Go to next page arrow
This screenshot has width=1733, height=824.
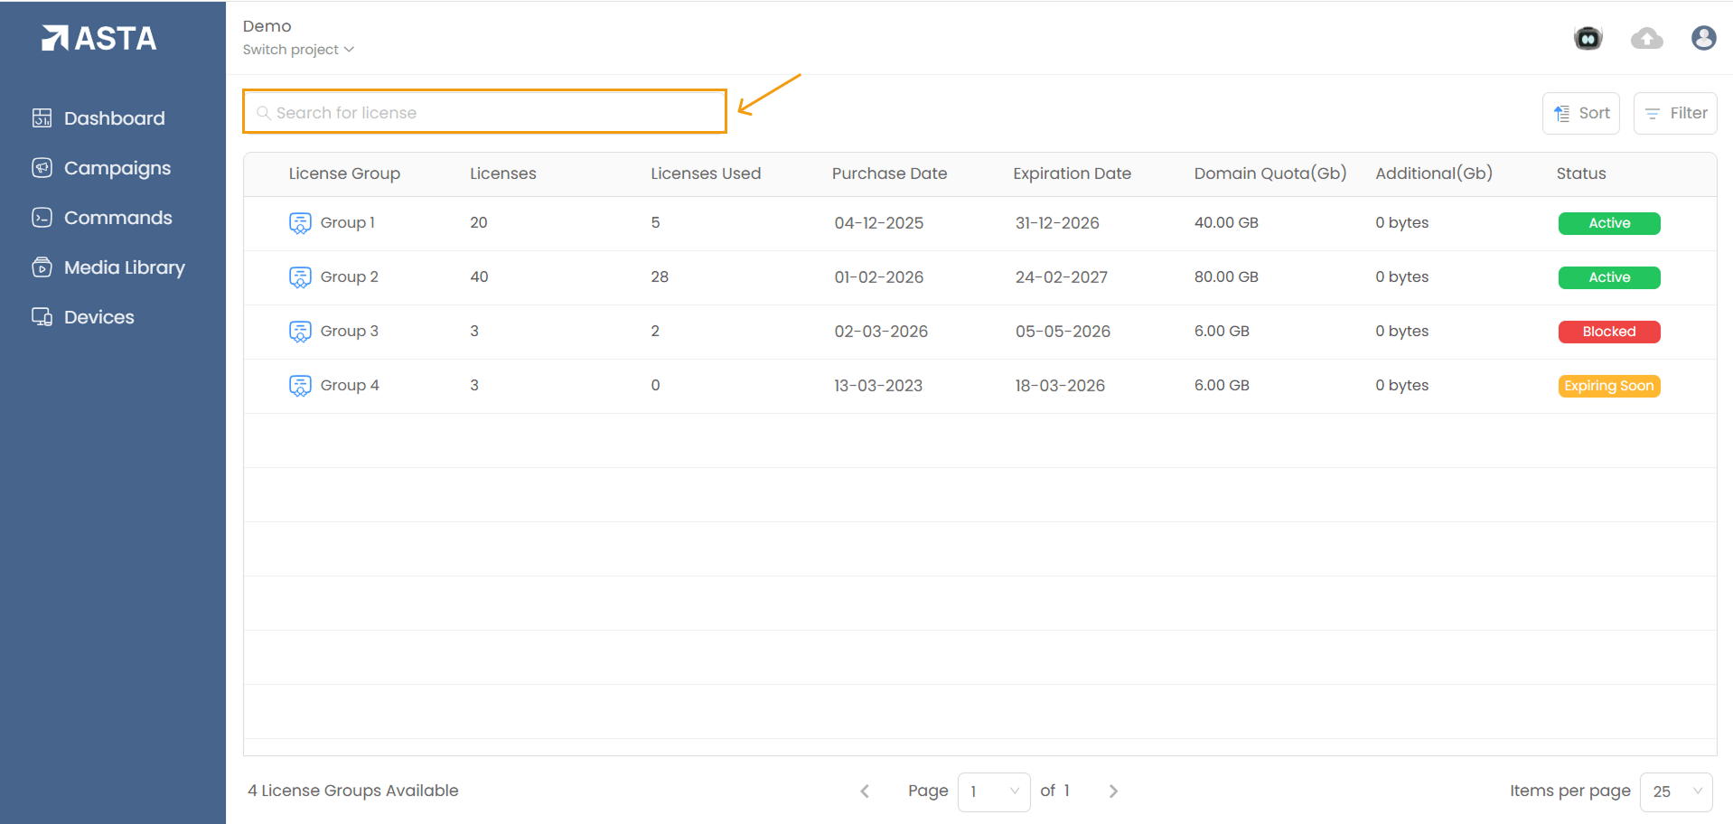1113,791
